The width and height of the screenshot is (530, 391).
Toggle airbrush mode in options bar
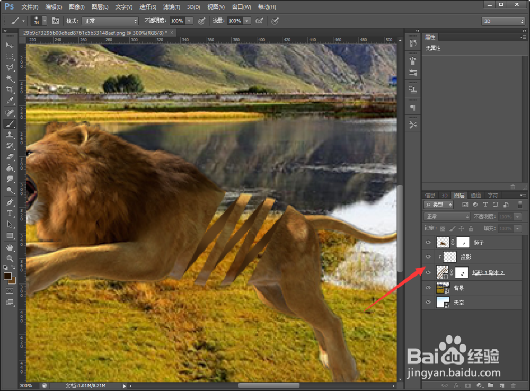(259, 21)
